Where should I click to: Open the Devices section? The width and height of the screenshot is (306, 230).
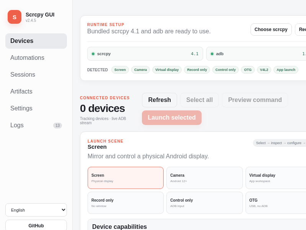pos(36,41)
